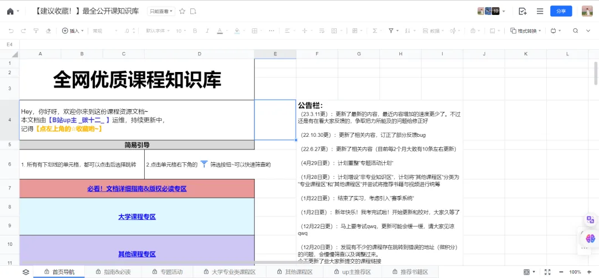Click the Redo arrow
The image size is (599, 278).
click(23, 31)
